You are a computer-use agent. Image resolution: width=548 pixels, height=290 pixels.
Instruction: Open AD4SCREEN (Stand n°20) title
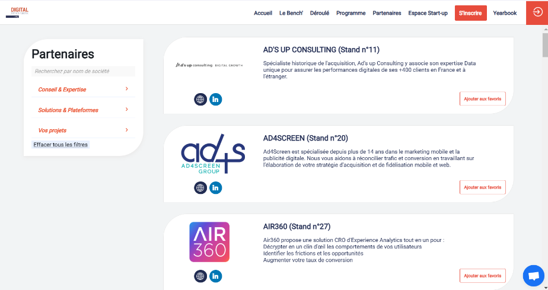click(x=305, y=138)
